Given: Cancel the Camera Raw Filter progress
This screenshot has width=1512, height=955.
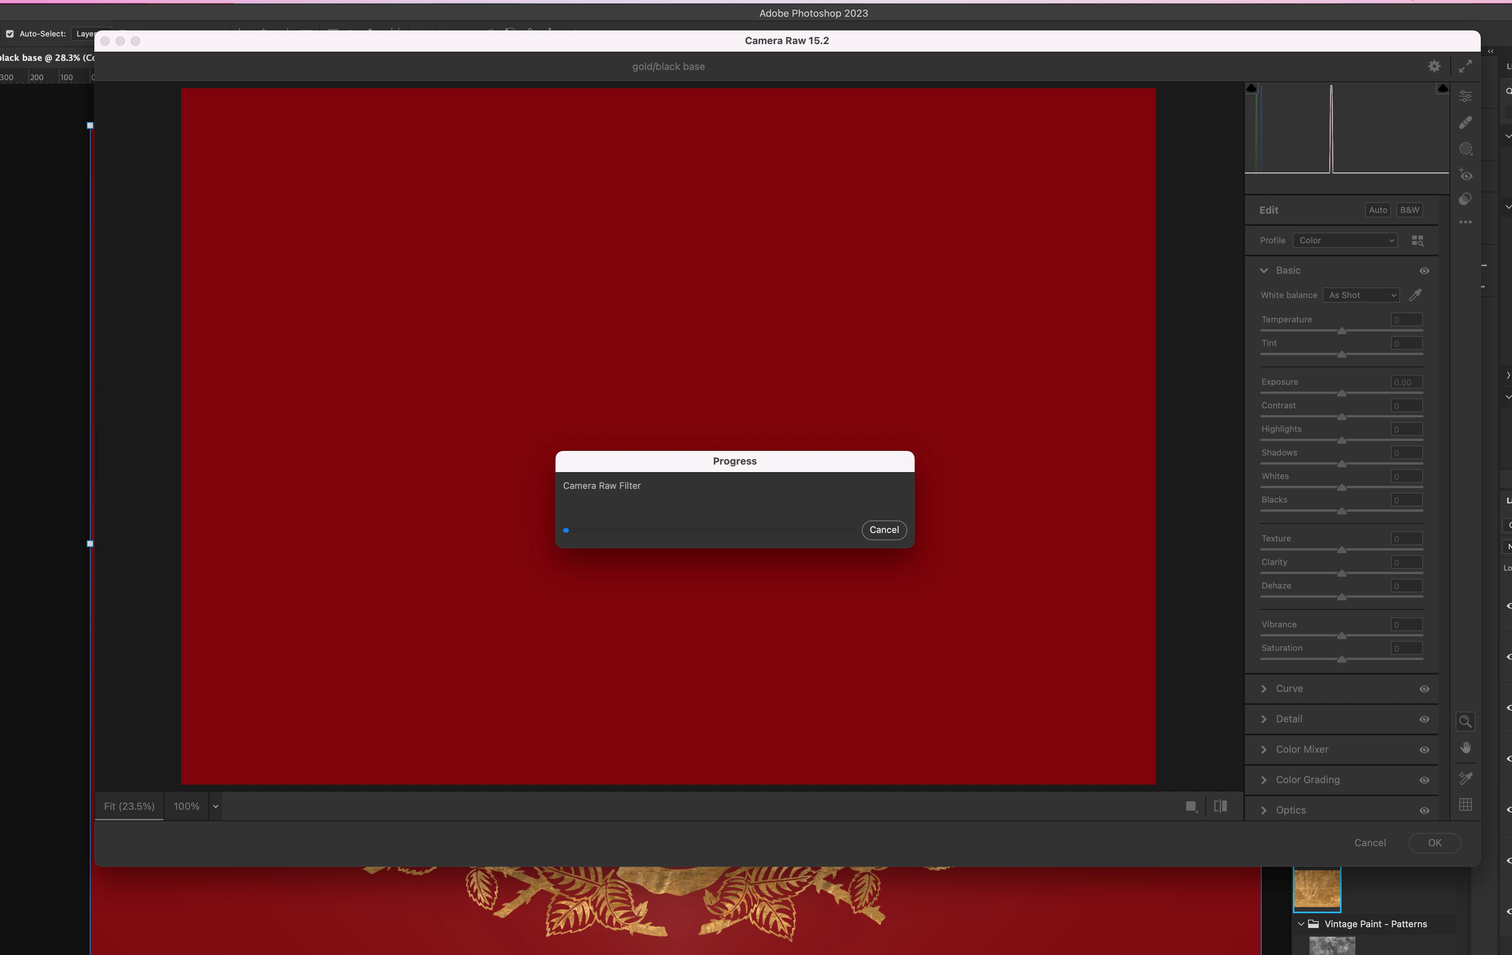Looking at the screenshot, I should coord(883,530).
